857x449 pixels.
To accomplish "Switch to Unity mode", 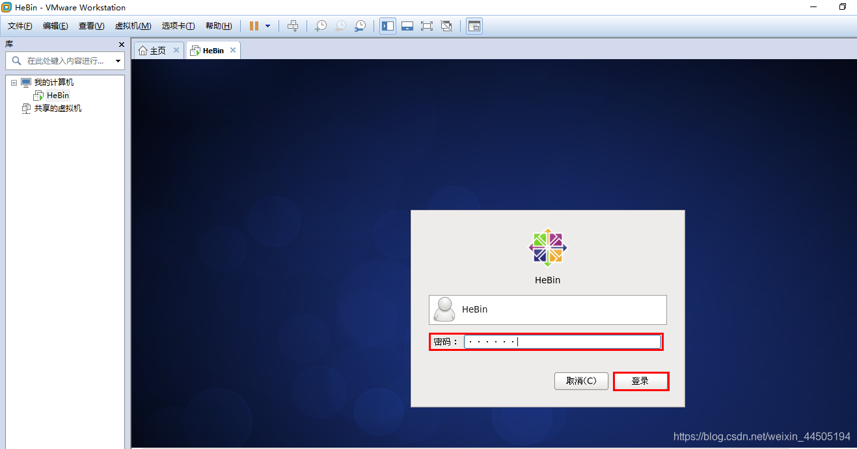I will [446, 26].
